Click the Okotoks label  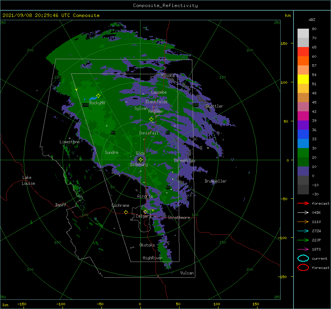147,245
